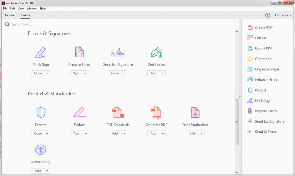Select the Optimize PDF icon
Viewport: 295px width, 176px height.
point(156,112)
